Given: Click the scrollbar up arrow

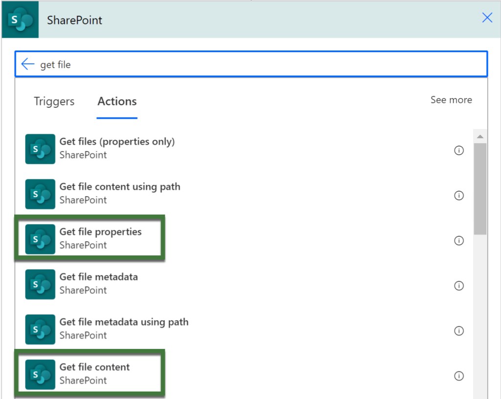Looking at the screenshot, I should pyautogui.click(x=480, y=136).
